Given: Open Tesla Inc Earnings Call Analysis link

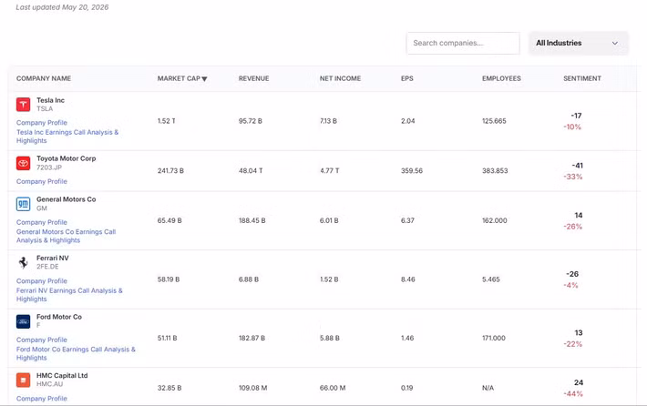Looking at the screenshot, I should tap(67, 137).
